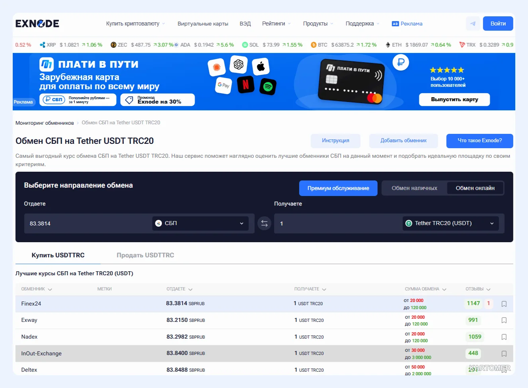This screenshot has height=388, width=528.
Task: Click the ZEC ticker icon
Action: (x=113, y=45)
